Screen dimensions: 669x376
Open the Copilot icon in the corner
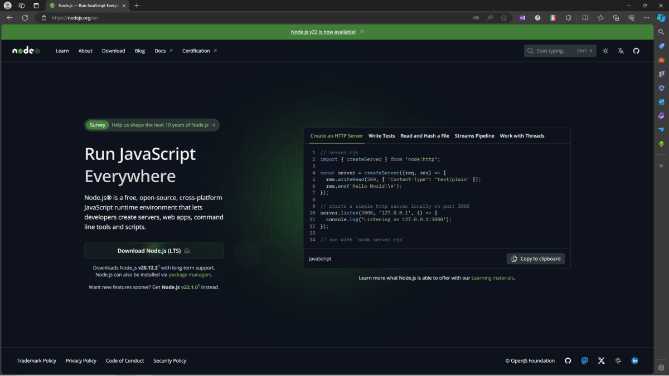tap(661, 18)
